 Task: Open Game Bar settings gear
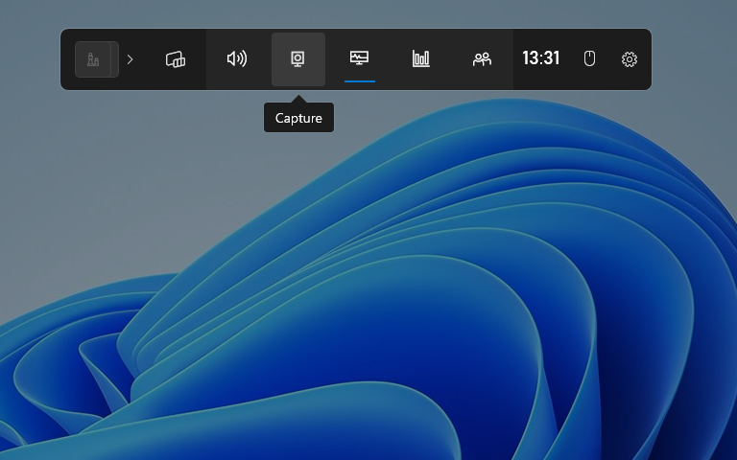[630, 59]
